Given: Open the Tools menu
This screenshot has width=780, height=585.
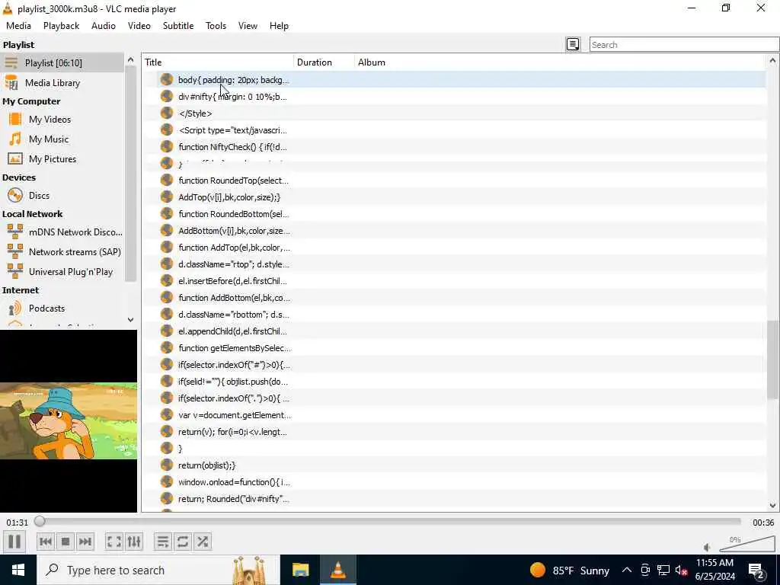Looking at the screenshot, I should (x=216, y=26).
